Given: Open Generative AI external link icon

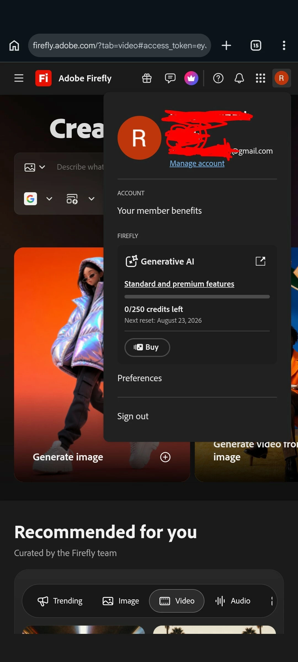Looking at the screenshot, I should click(260, 261).
